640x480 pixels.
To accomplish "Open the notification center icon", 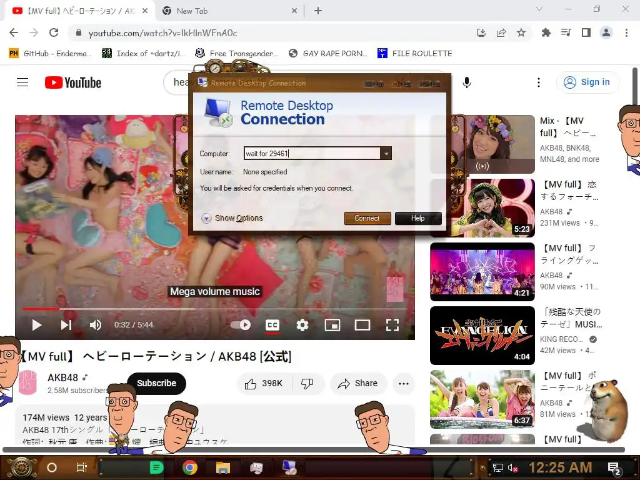I will 614,468.
